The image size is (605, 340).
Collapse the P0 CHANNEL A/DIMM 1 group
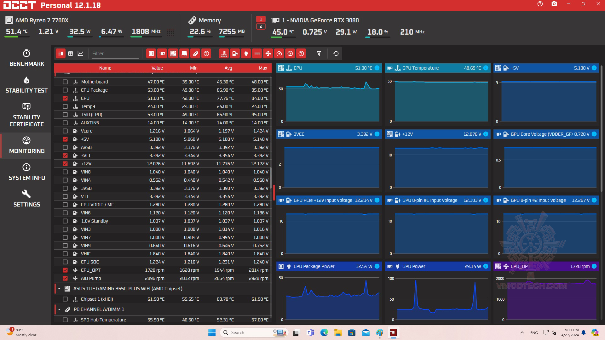pos(59,309)
